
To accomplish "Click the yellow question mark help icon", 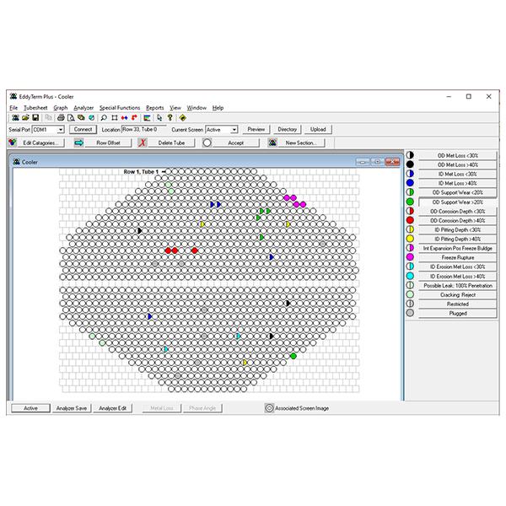I will pyautogui.click(x=170, y=118).
